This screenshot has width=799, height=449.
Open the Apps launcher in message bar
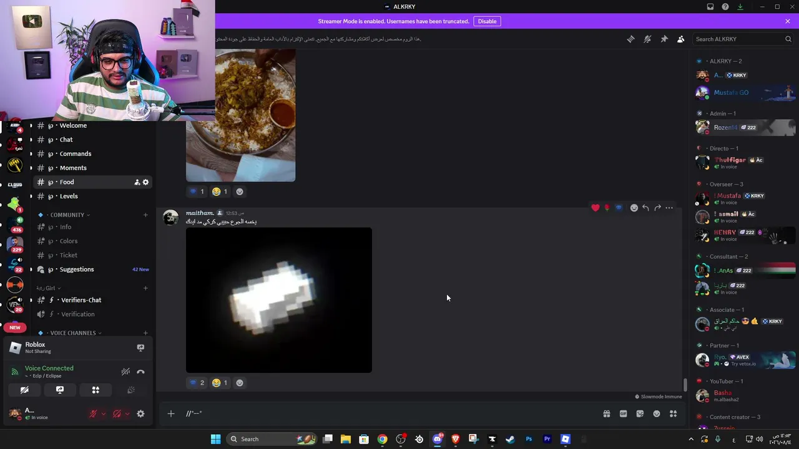click(674, 413)
